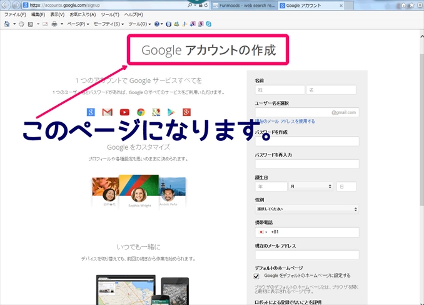Click the second OneNote icon next to Skype

201,24
